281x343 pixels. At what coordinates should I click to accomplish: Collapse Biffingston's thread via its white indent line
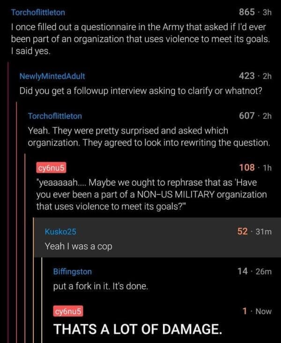click(x=42, y=300)
